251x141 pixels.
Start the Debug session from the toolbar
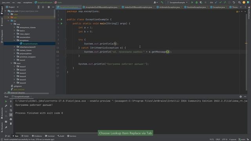196,2
